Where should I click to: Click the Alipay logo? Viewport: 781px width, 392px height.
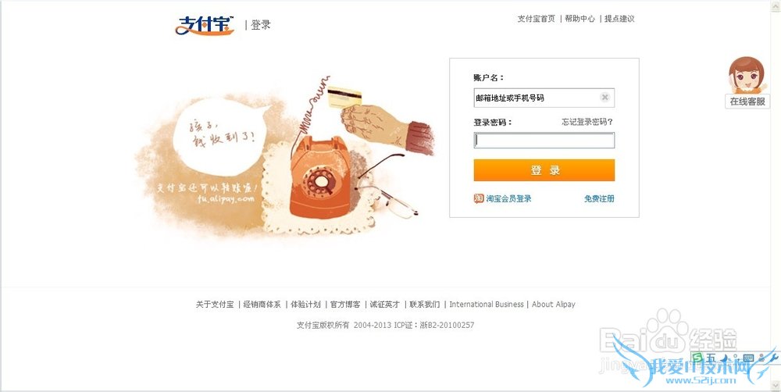pyautogui.click(x=204, y=26)
